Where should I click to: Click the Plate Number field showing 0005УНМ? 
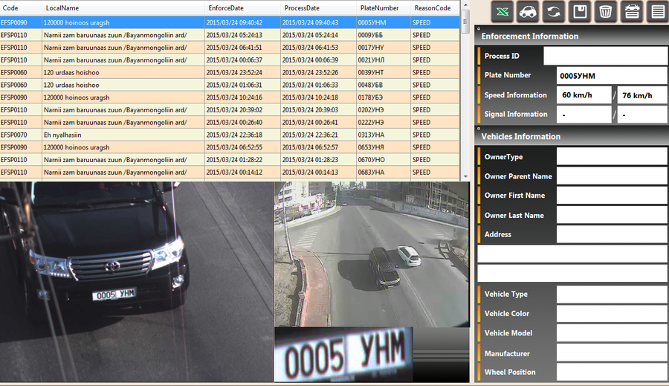coord(612,76)
